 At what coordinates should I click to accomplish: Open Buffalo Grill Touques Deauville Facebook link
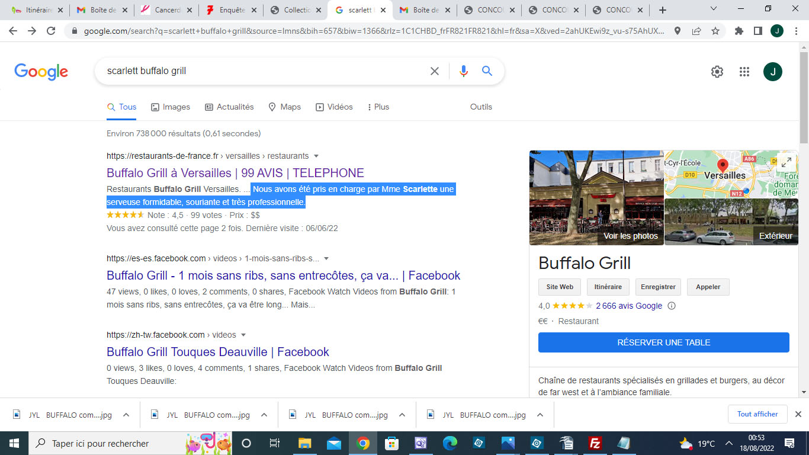click(218, 352)
